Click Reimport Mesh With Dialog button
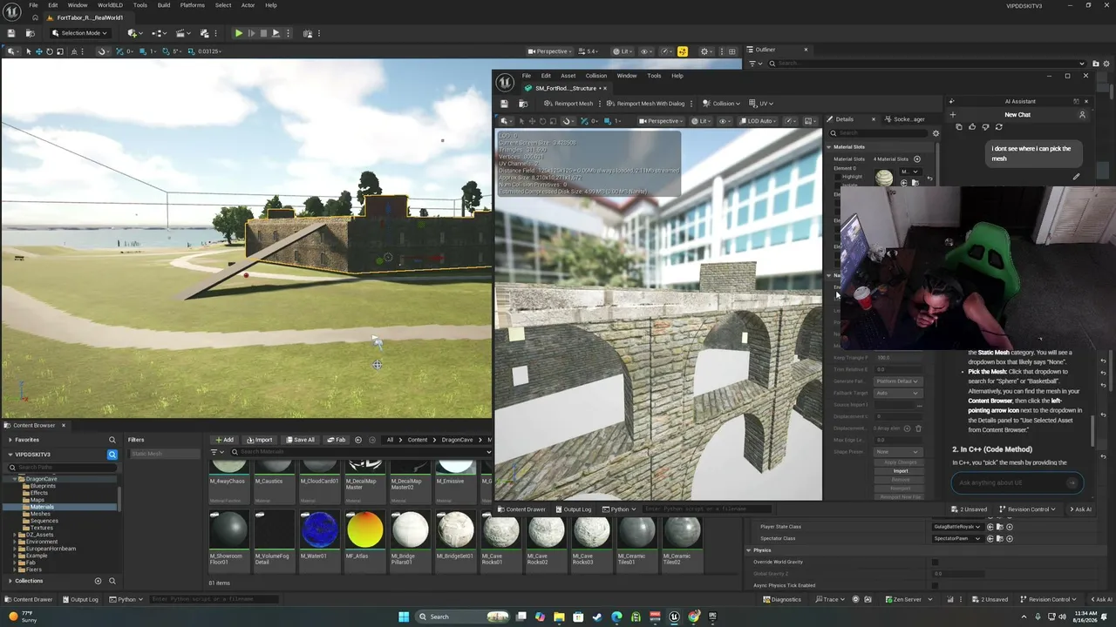This screenshot has height=627, width=1116. pyautogui.click(x=646, y=104)
